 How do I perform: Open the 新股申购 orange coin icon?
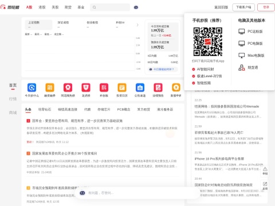176,88
